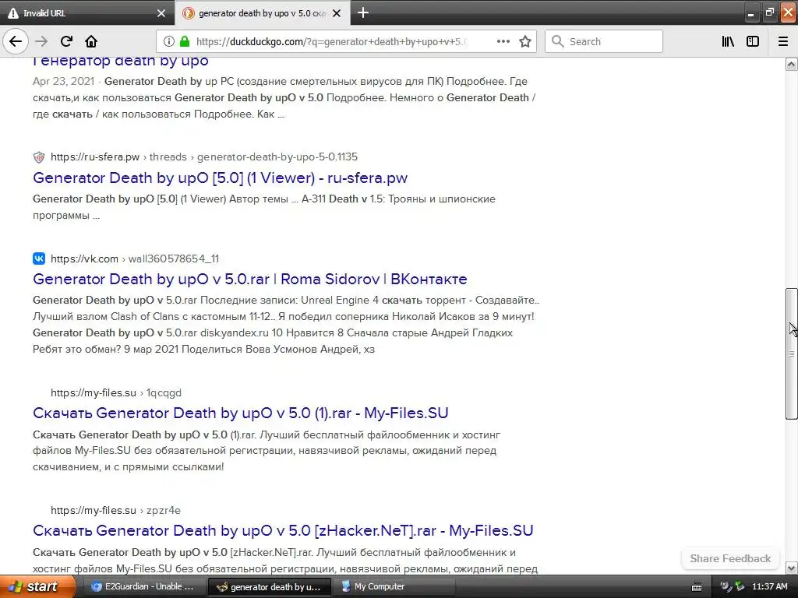
Task: Click the snippet line starting with "Скачать Generator Death by upO v 5.0 (1).rar. Лучший"
Action: pos(267,434)
